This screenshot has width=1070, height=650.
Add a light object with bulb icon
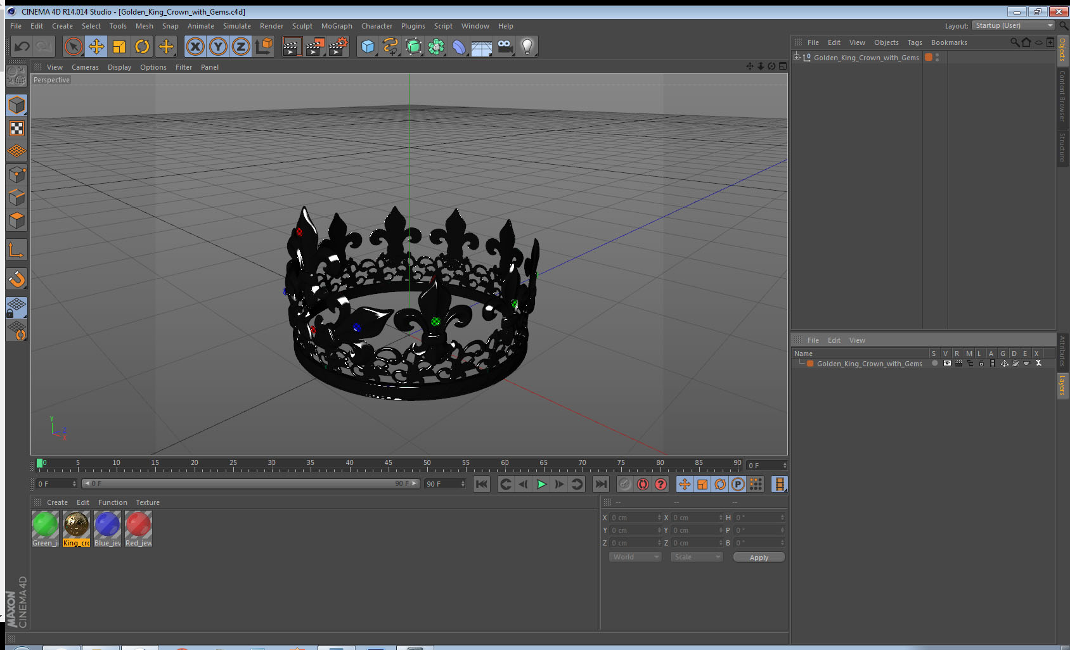click(527, 46)
